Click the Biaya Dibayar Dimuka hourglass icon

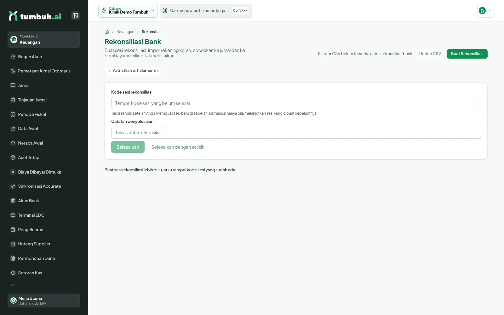(13, 172)
